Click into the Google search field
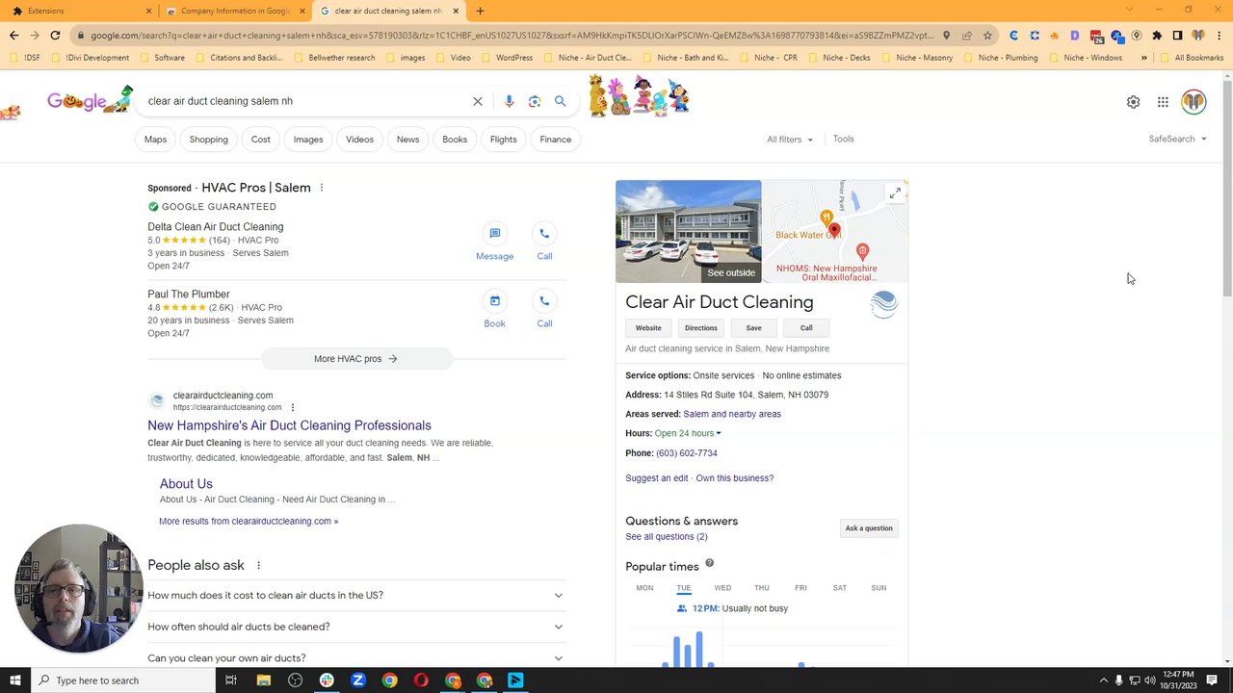 pos(306,101)
